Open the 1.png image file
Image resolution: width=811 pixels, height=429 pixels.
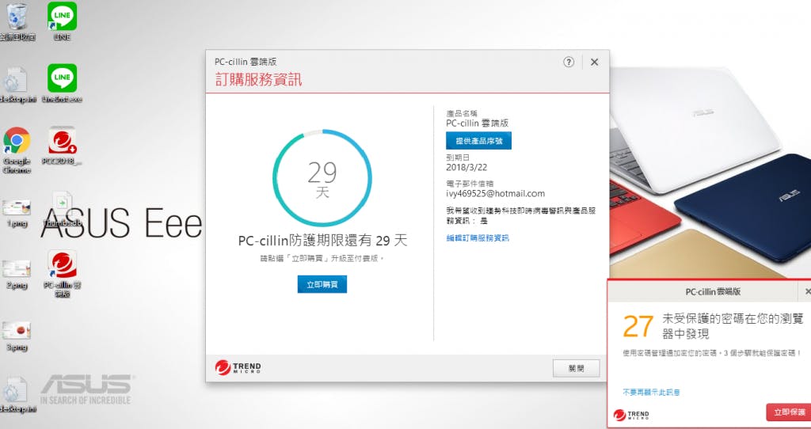click(x=17, y=207)
